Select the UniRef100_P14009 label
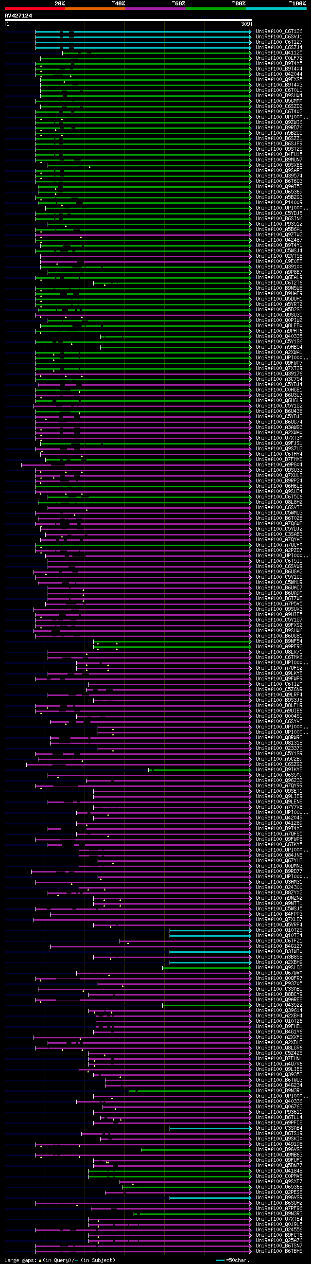The image size is (311, 1264). coord(279,202)
